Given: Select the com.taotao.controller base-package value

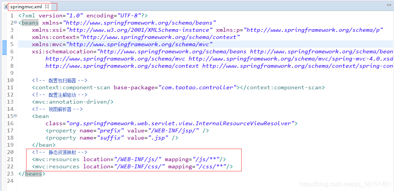Looking at the screenshot, I should click(x=197, y=88).
